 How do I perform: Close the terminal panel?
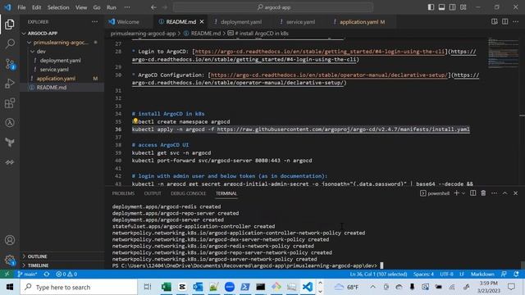(516, 193)
